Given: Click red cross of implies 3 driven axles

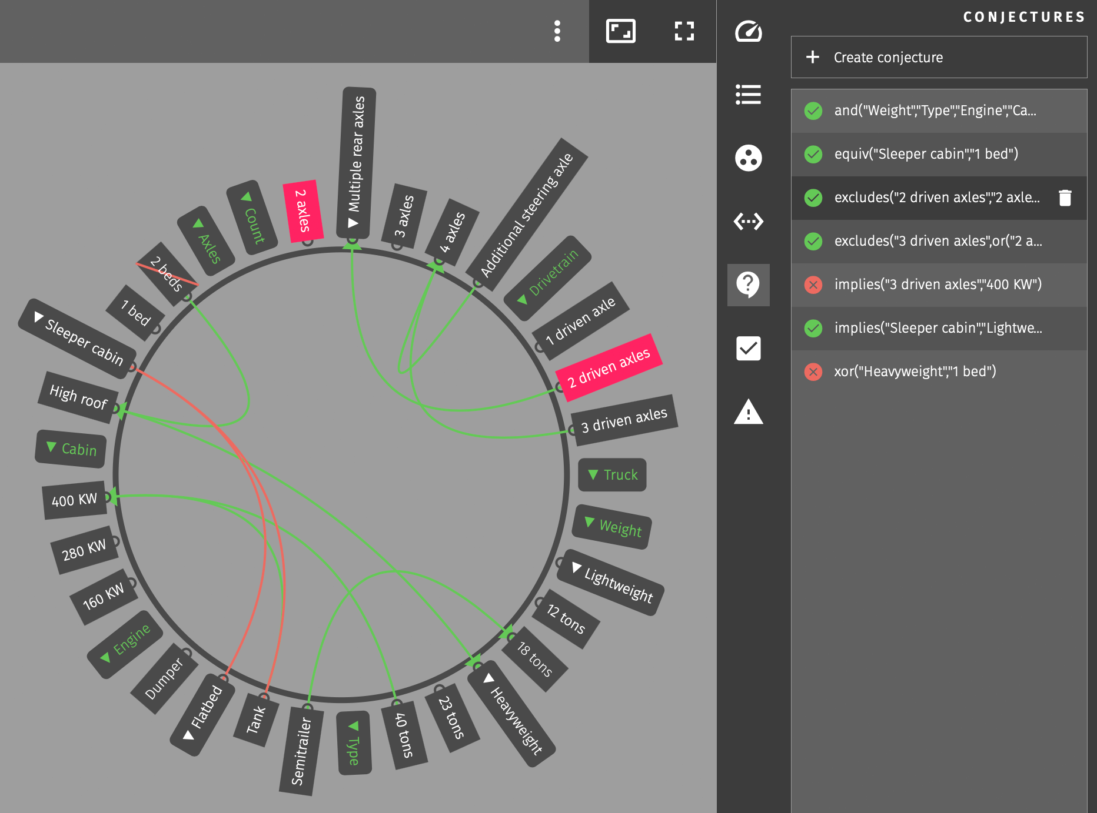Looking at the screenshot, I should tap(813, 285).
